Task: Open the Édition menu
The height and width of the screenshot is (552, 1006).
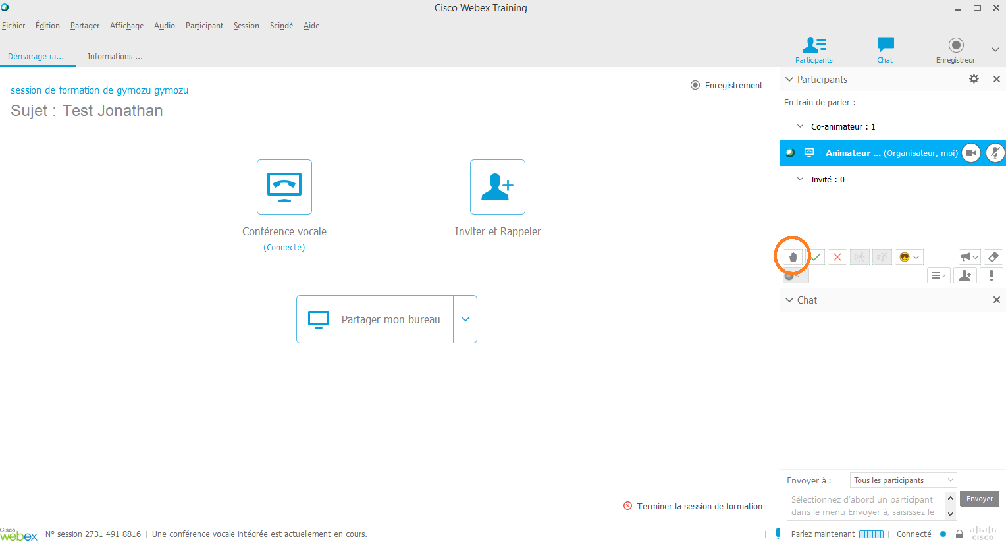Action: click(47, 26)
